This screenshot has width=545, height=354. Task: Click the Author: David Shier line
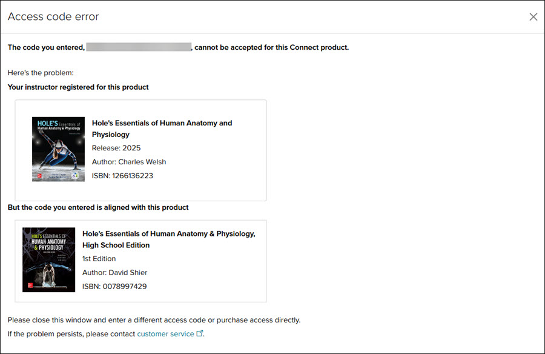click(x=114, y=273)
